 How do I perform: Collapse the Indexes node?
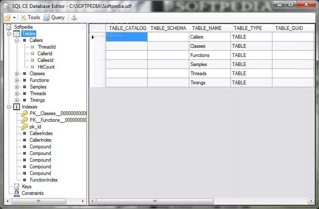(9, 107)
